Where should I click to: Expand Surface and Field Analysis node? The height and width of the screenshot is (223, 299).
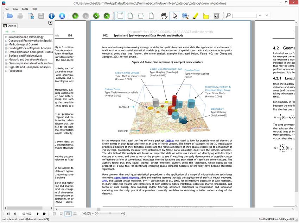point(6,56)
